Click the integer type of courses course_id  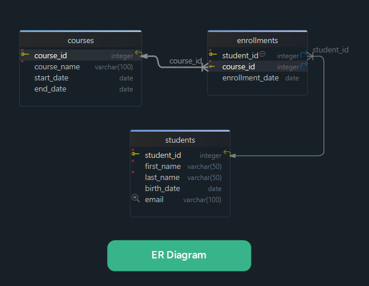122,56
